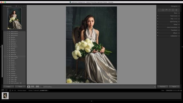Open Navigator zoom ratio dropdown
Screen dimensions: 183x103
25,6
